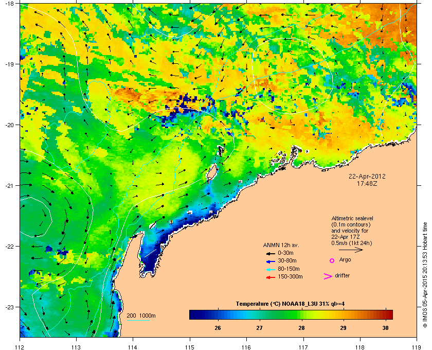The height and width of the screenshot is (350, 432).
Task: Click the vertical IMOS timestamp text
Action: (x=425, y=275)
